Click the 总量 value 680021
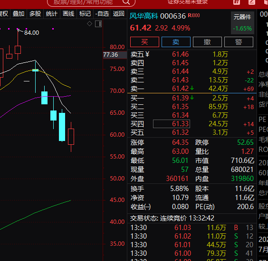Viewport: 268px width, 261px height. [x=242, y=170]
